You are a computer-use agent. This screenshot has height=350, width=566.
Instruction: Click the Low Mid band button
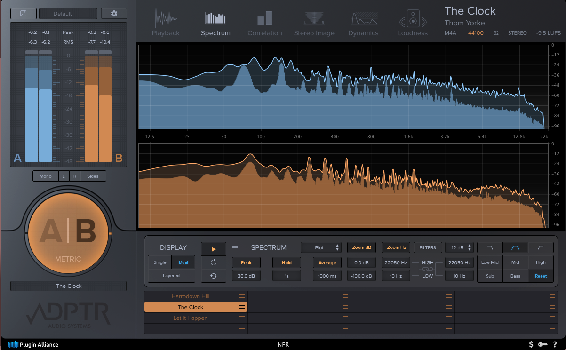pyautogui.click(x=490, y=262)
